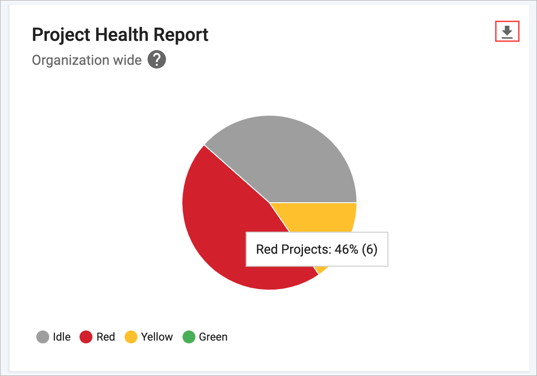Click the gray Idle legend dot
The height and width of the screenshot is (376, 537).
tap(43, 337)
